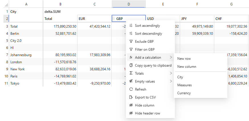Expand the Add a calculation submenu arrow

pyautogui.click(x=171, y=57)
